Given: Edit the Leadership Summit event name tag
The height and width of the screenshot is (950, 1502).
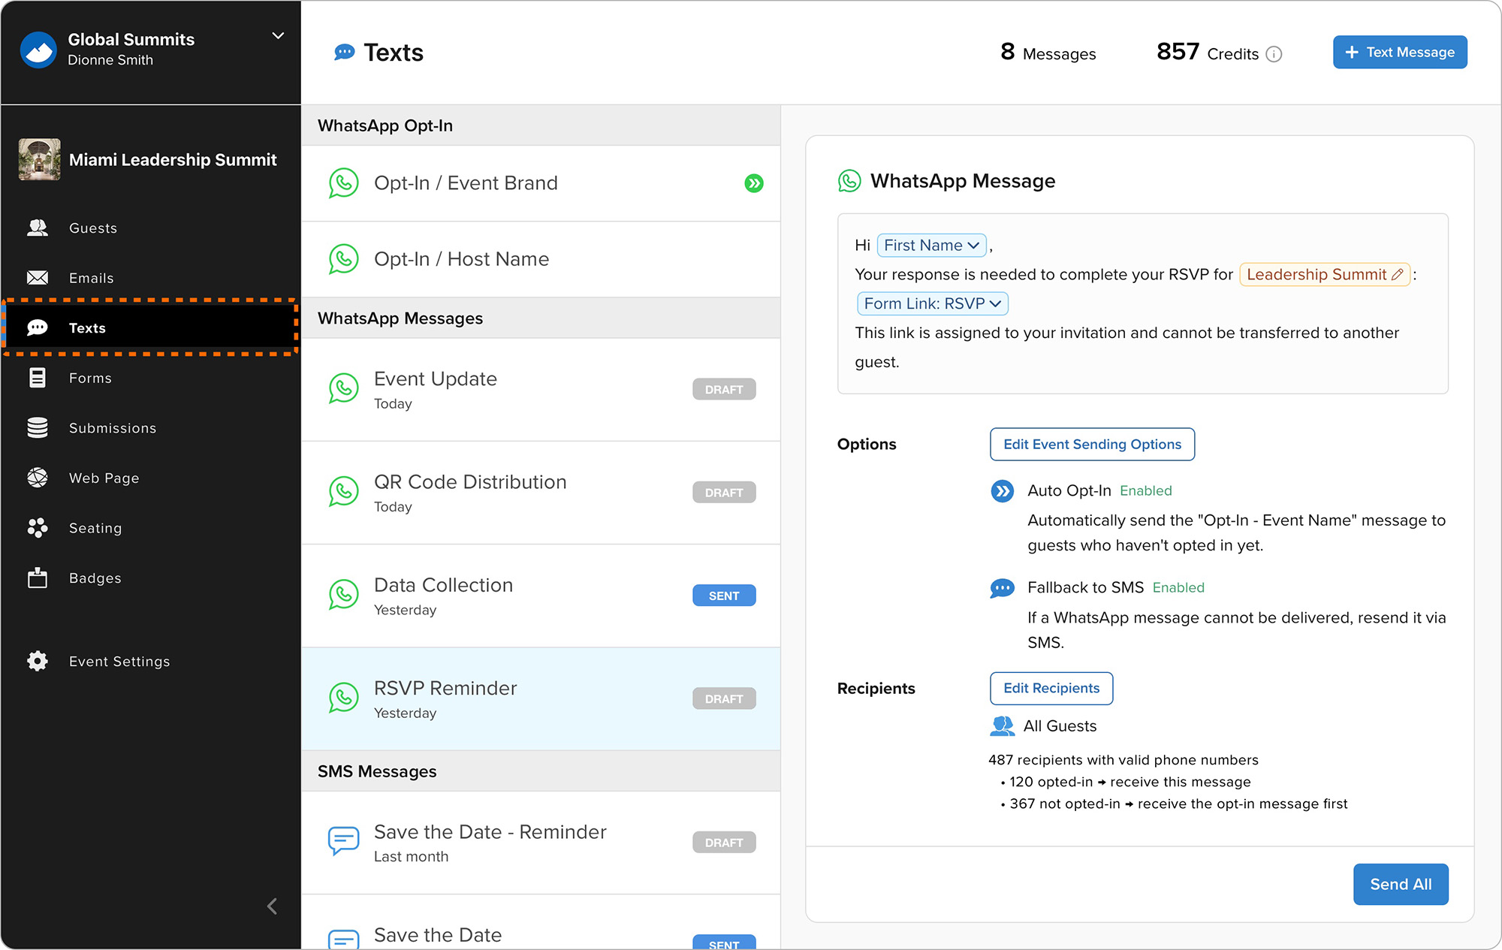Looking at the screenshot, I should click(x=1325, y=274).
